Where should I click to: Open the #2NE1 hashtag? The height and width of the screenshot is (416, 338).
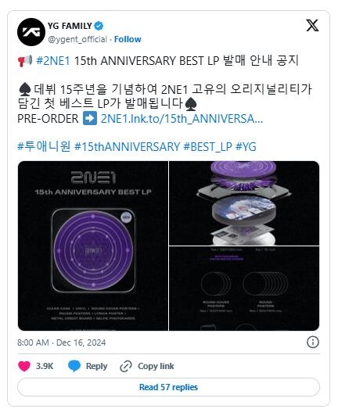coord(53,61)
